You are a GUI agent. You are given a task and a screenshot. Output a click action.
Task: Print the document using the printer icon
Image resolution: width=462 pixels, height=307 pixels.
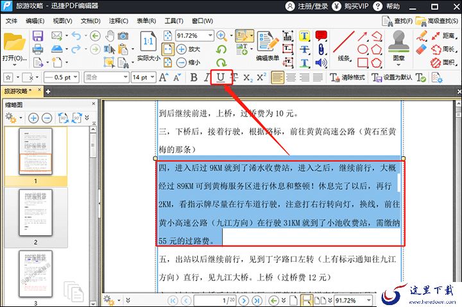(38, 49)
